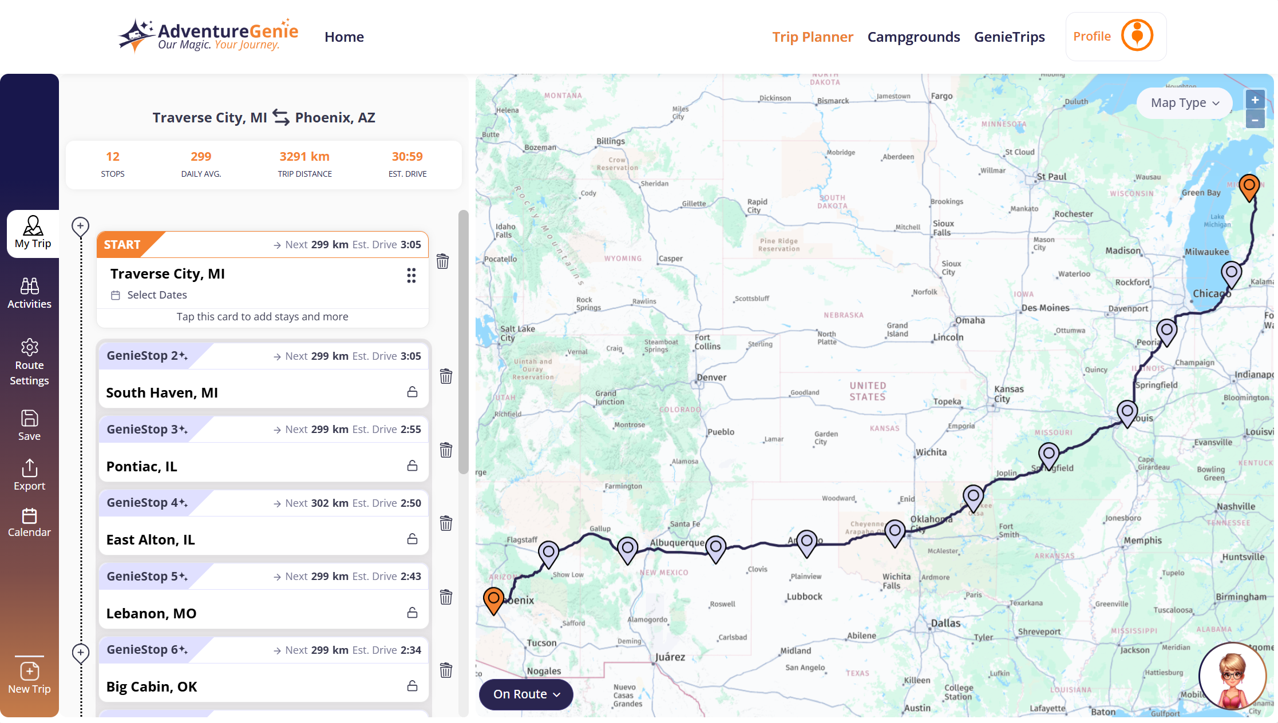
Task: Expand the On Route dropdown
Action: [x=526, y=694]
